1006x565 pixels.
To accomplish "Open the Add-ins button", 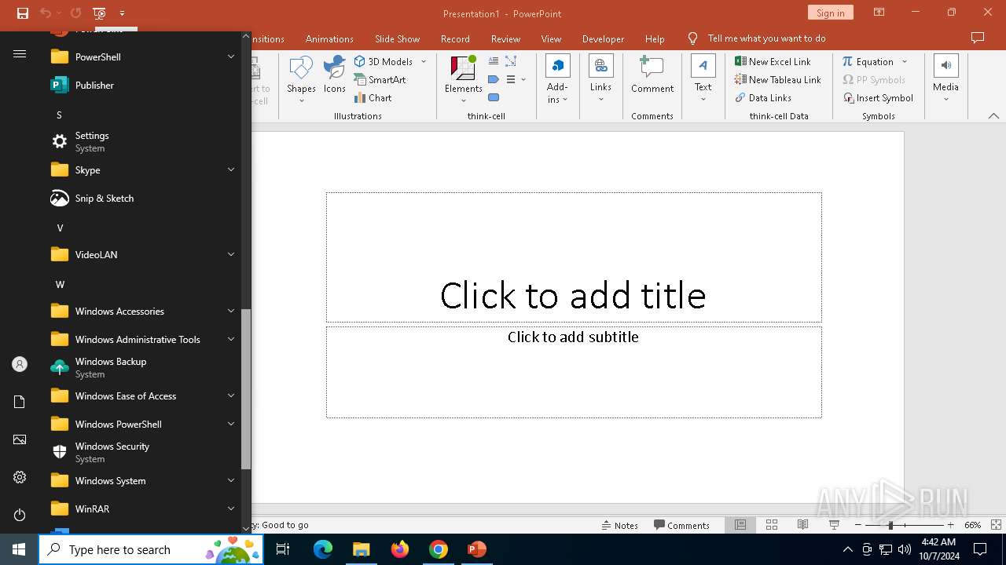I will tap(557, 78).
